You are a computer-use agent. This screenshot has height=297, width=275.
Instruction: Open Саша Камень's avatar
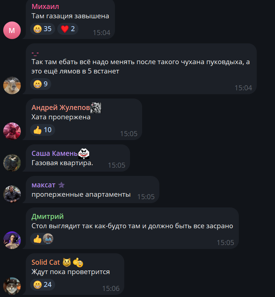point(12,163)
